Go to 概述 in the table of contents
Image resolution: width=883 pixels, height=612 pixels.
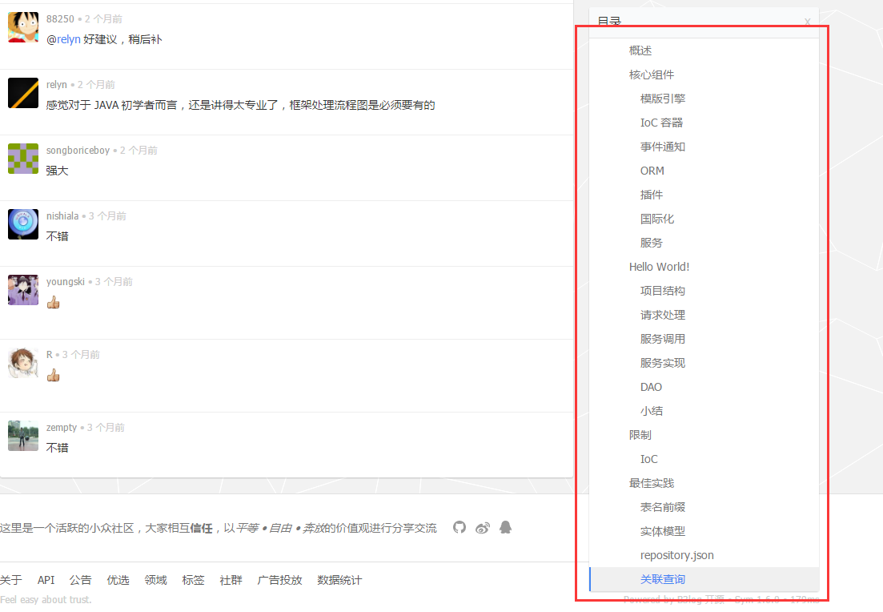(x=640, y=50)
